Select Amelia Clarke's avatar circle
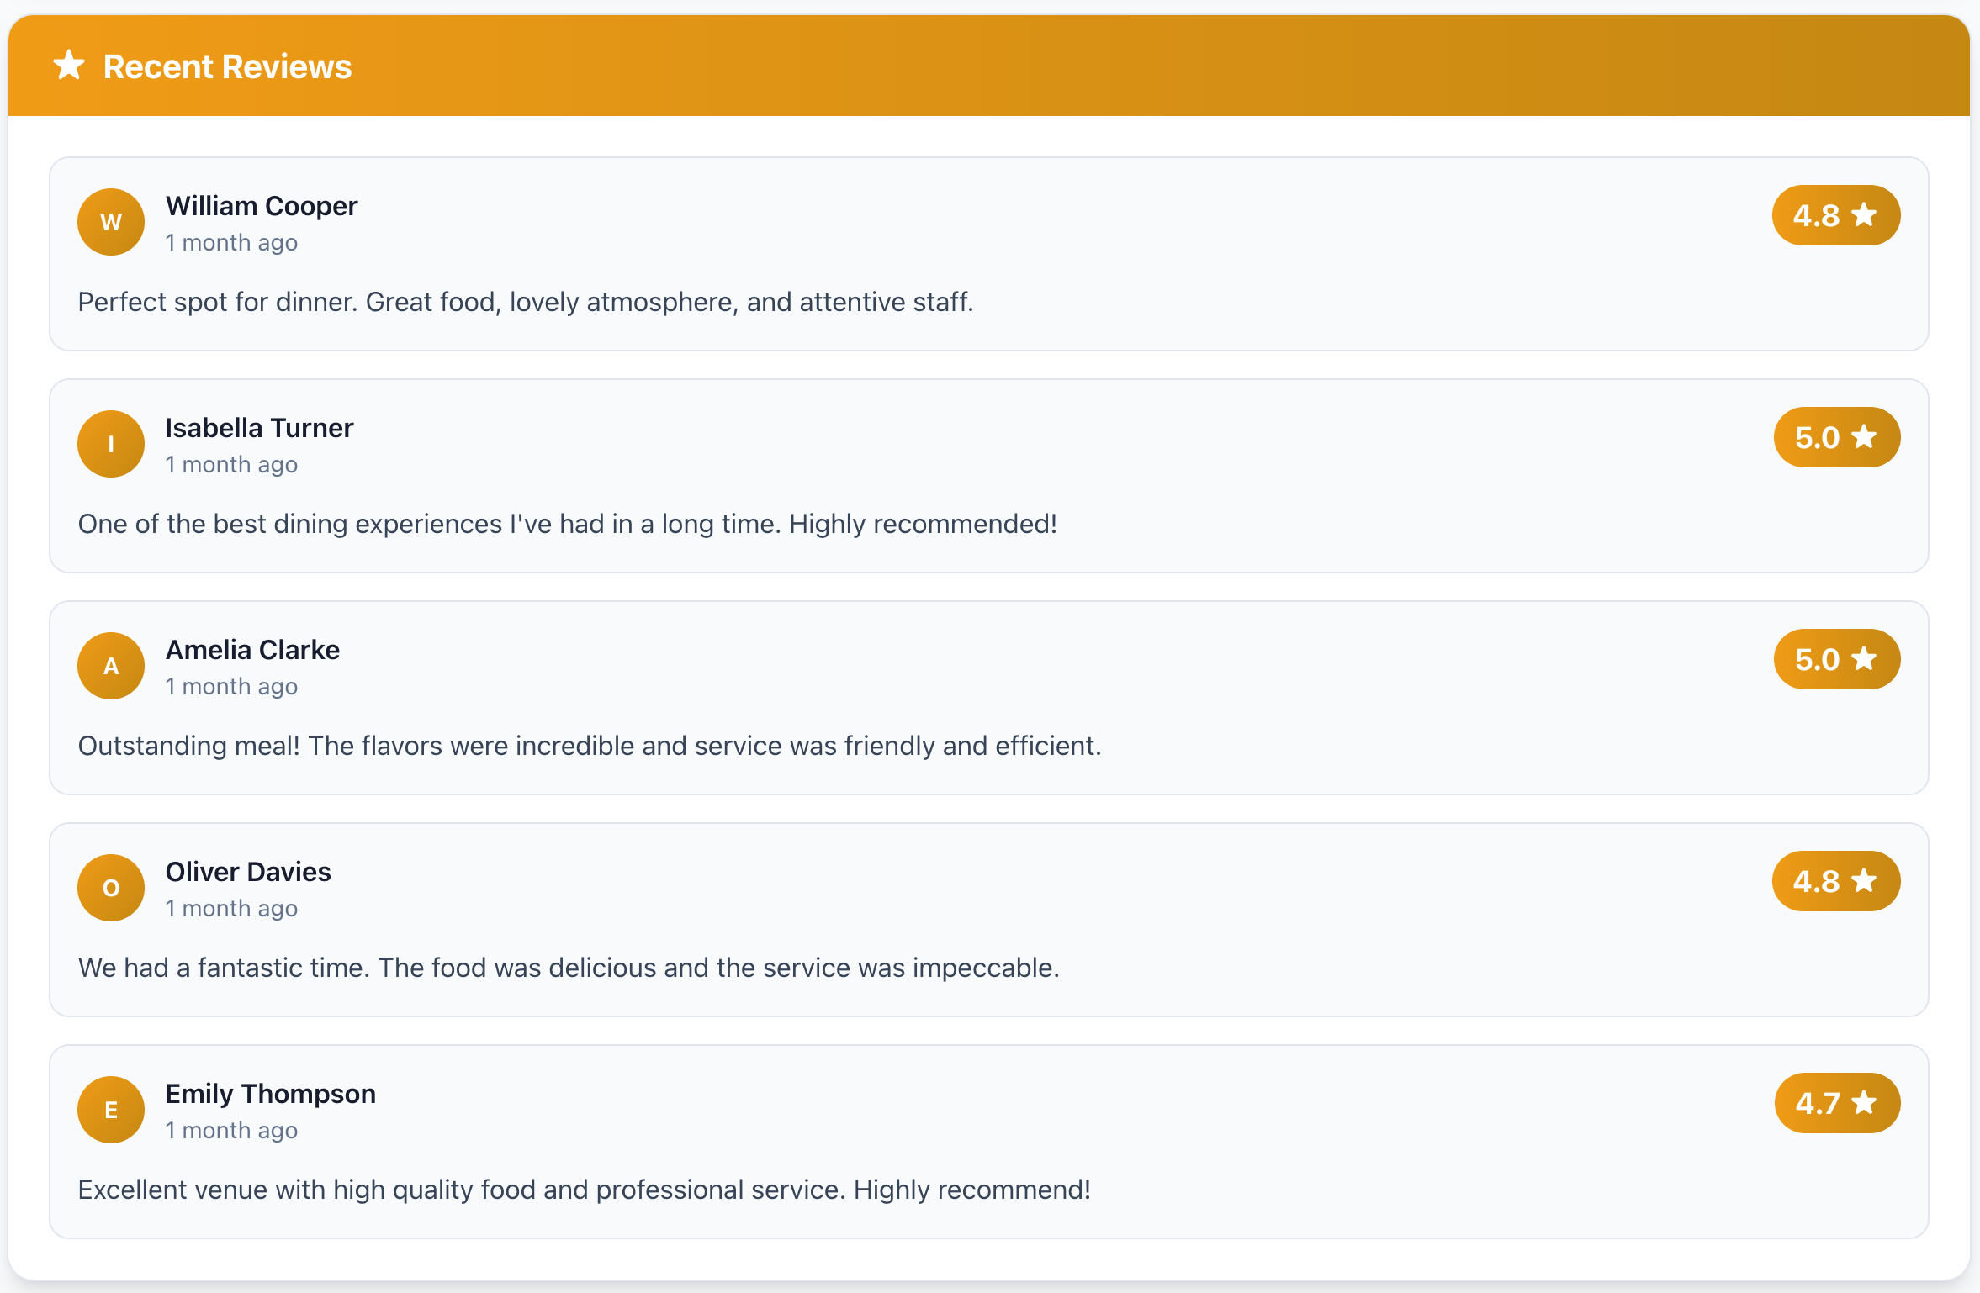Viewport: 1980px width, 1293px height. pyautogui.click(x=110, y=665)
